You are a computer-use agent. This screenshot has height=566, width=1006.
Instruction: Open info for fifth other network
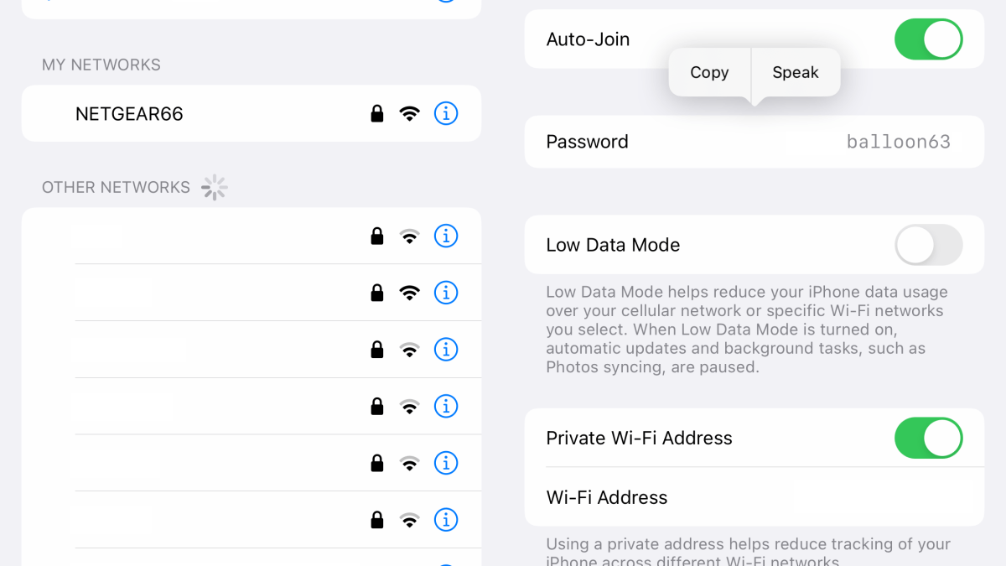[446, 463]
